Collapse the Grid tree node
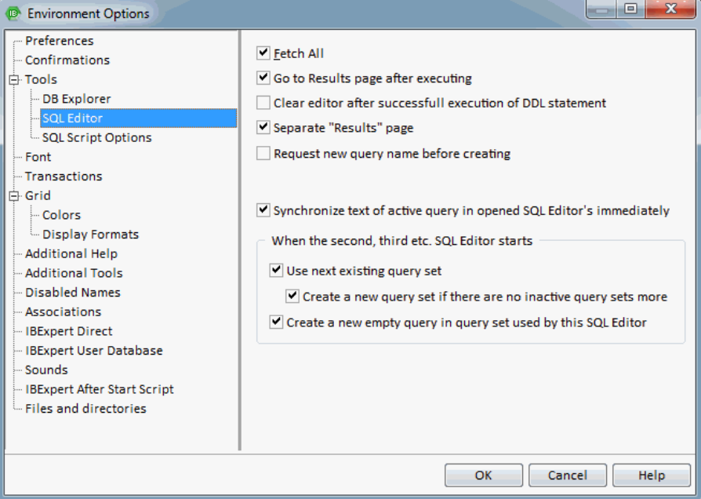 point(13,195)
